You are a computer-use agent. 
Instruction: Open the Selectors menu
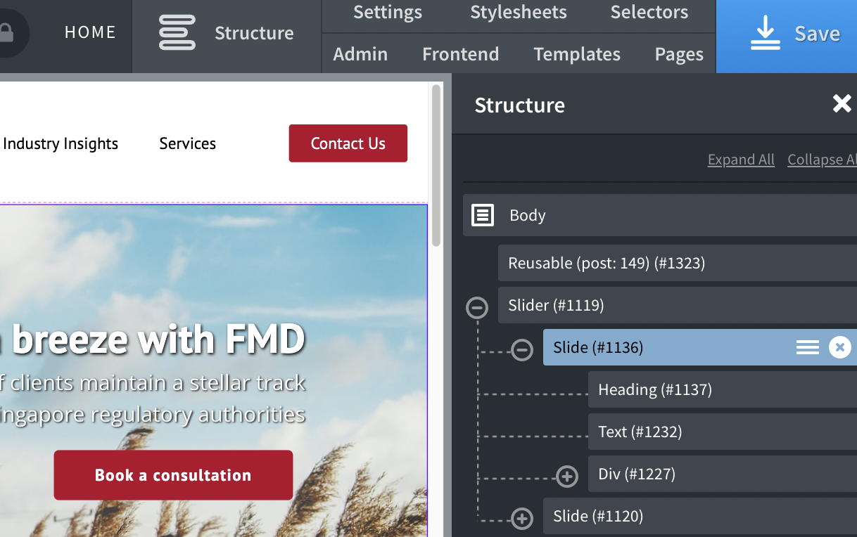click(649, 12)
